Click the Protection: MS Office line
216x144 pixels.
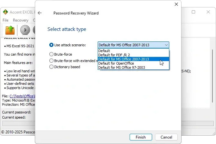18,104
